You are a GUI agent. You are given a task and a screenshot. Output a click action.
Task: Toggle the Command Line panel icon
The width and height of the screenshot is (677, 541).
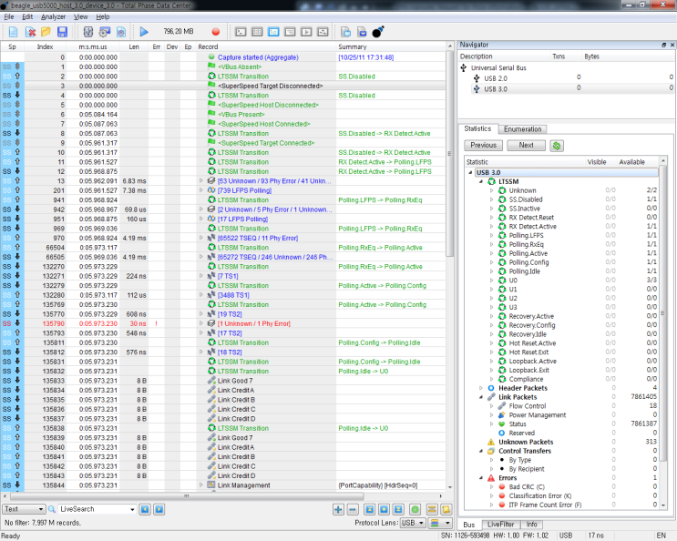click(241, 32)
